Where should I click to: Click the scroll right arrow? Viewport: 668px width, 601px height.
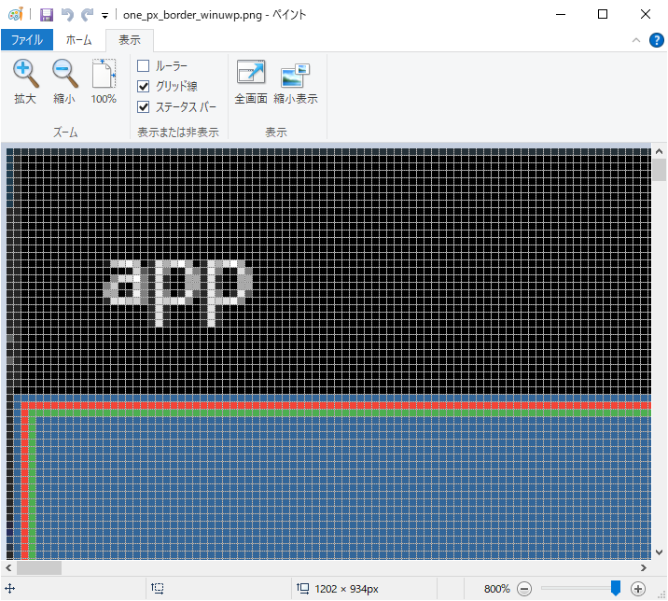[x=644, y=567]
